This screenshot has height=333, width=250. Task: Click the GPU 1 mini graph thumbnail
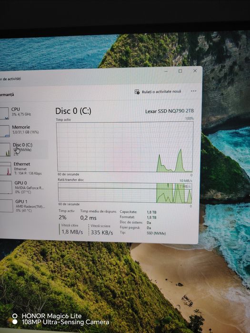[6, 206]
